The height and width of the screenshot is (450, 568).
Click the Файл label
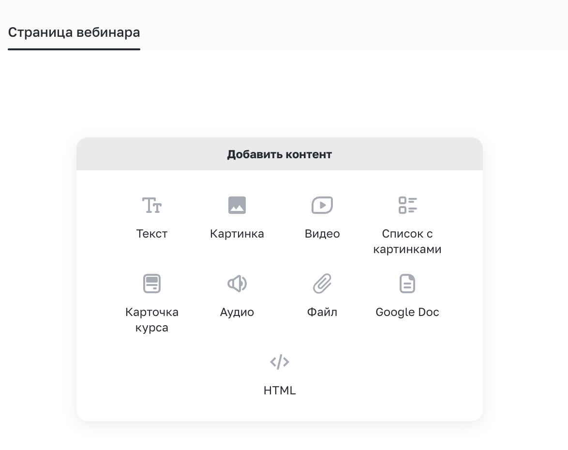(322, 312)
